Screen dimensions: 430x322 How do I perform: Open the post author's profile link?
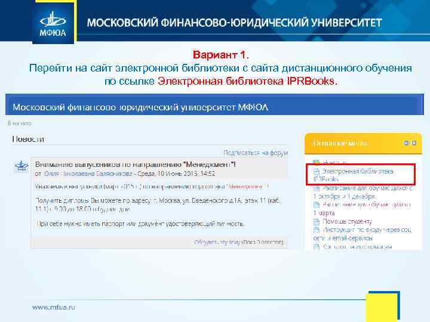pos(88,174)
